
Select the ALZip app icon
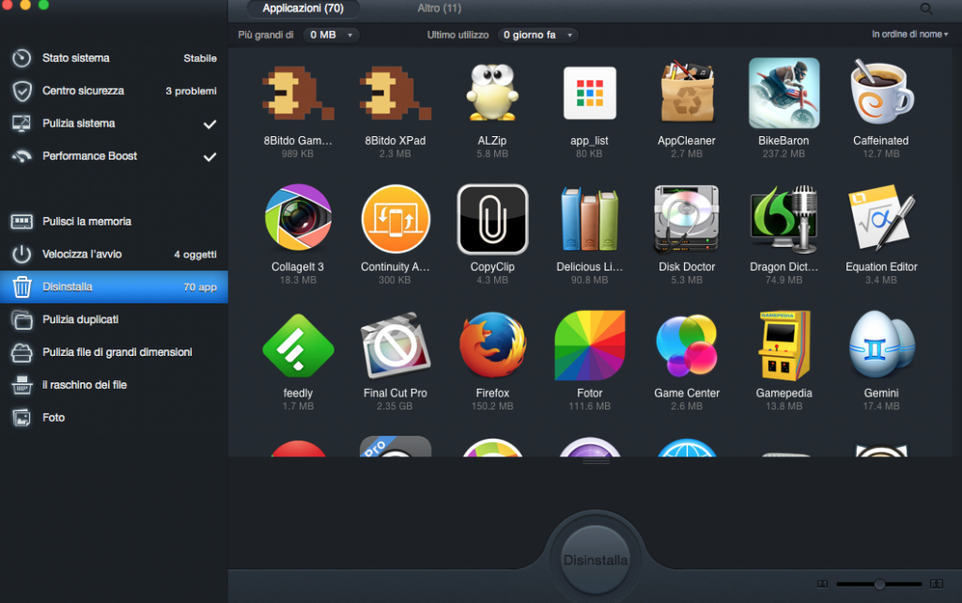point(492,93)
